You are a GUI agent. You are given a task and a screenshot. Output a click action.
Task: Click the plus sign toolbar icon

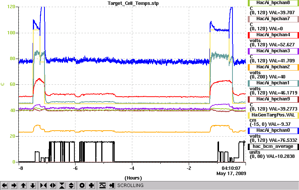pos(92,186)
